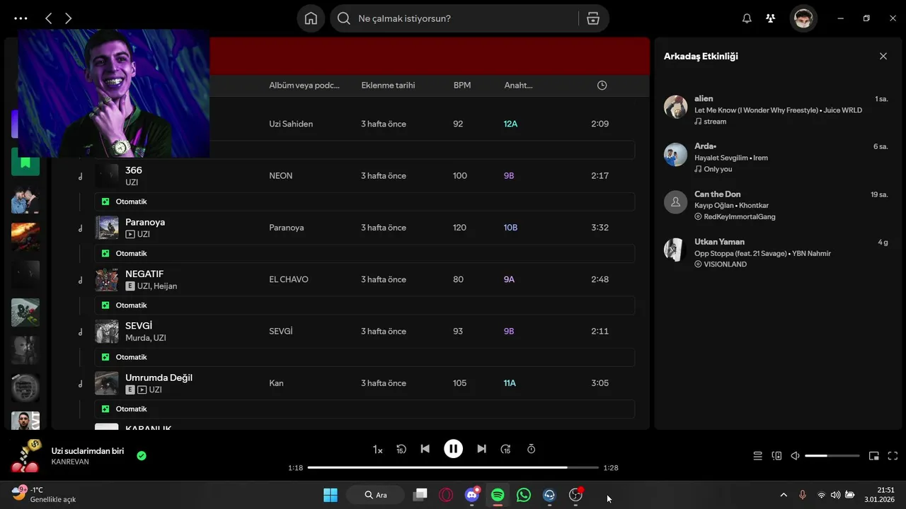Seek on the track progress bar

click(453, 468)
